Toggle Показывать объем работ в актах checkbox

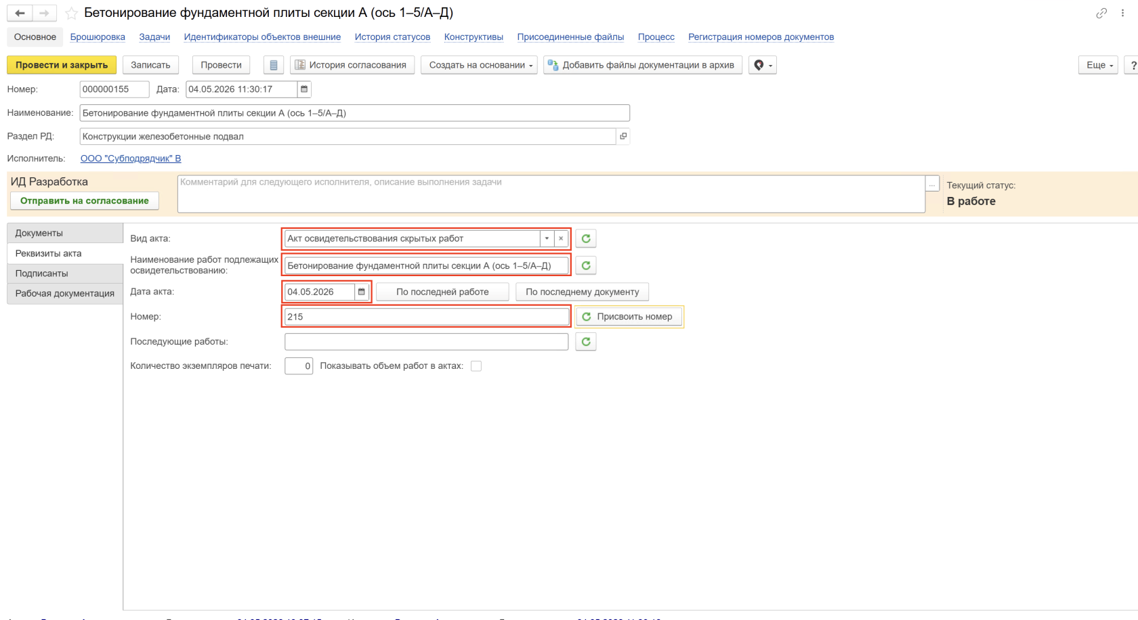pos(476,366)
